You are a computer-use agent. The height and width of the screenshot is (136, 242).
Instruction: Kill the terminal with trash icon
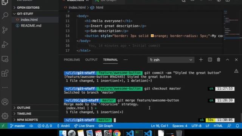tap(219, 60)
